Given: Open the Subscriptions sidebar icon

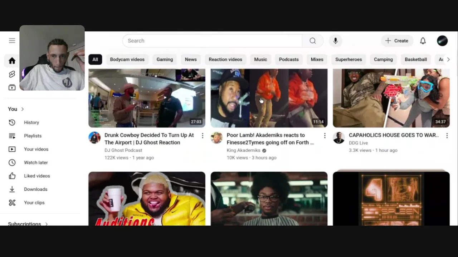Looking at the screenshot, I should (x=12, y=87).
